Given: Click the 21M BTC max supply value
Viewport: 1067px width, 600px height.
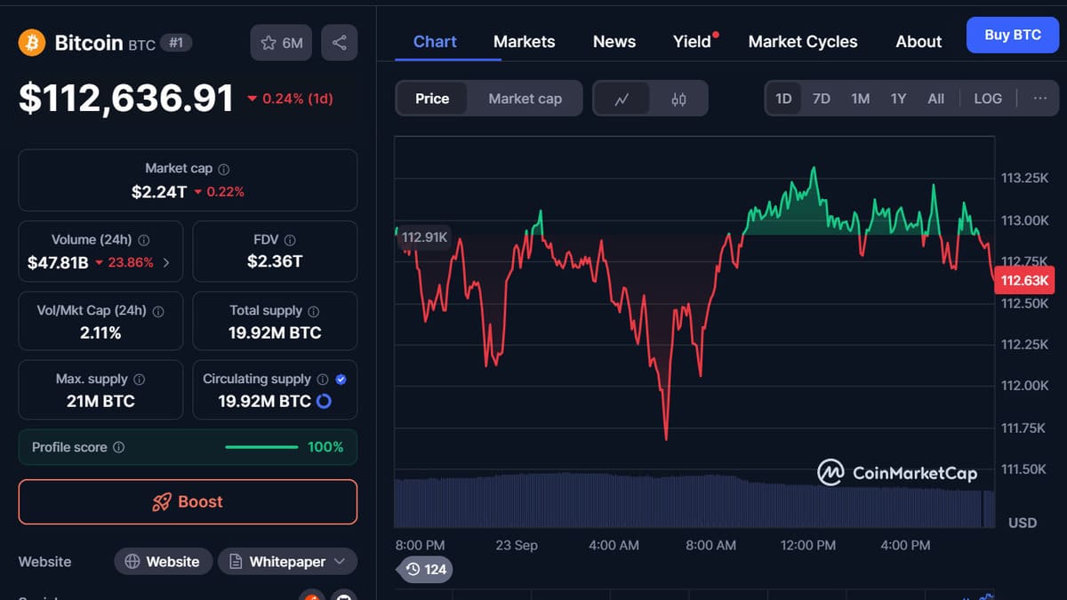Looking at the screenshot, I should click(100, 401).
